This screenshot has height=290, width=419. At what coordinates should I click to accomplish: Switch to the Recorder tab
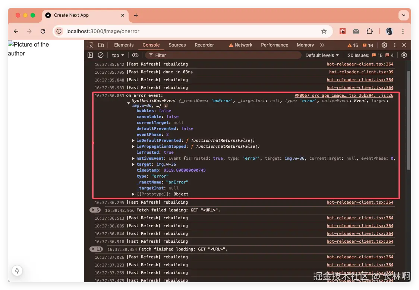(x=204, y=45)
